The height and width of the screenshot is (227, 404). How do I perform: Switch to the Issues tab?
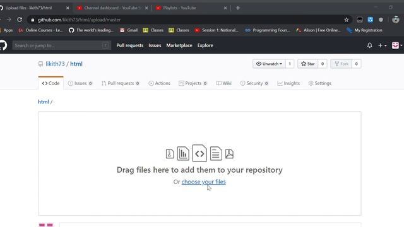click(80, 83)
